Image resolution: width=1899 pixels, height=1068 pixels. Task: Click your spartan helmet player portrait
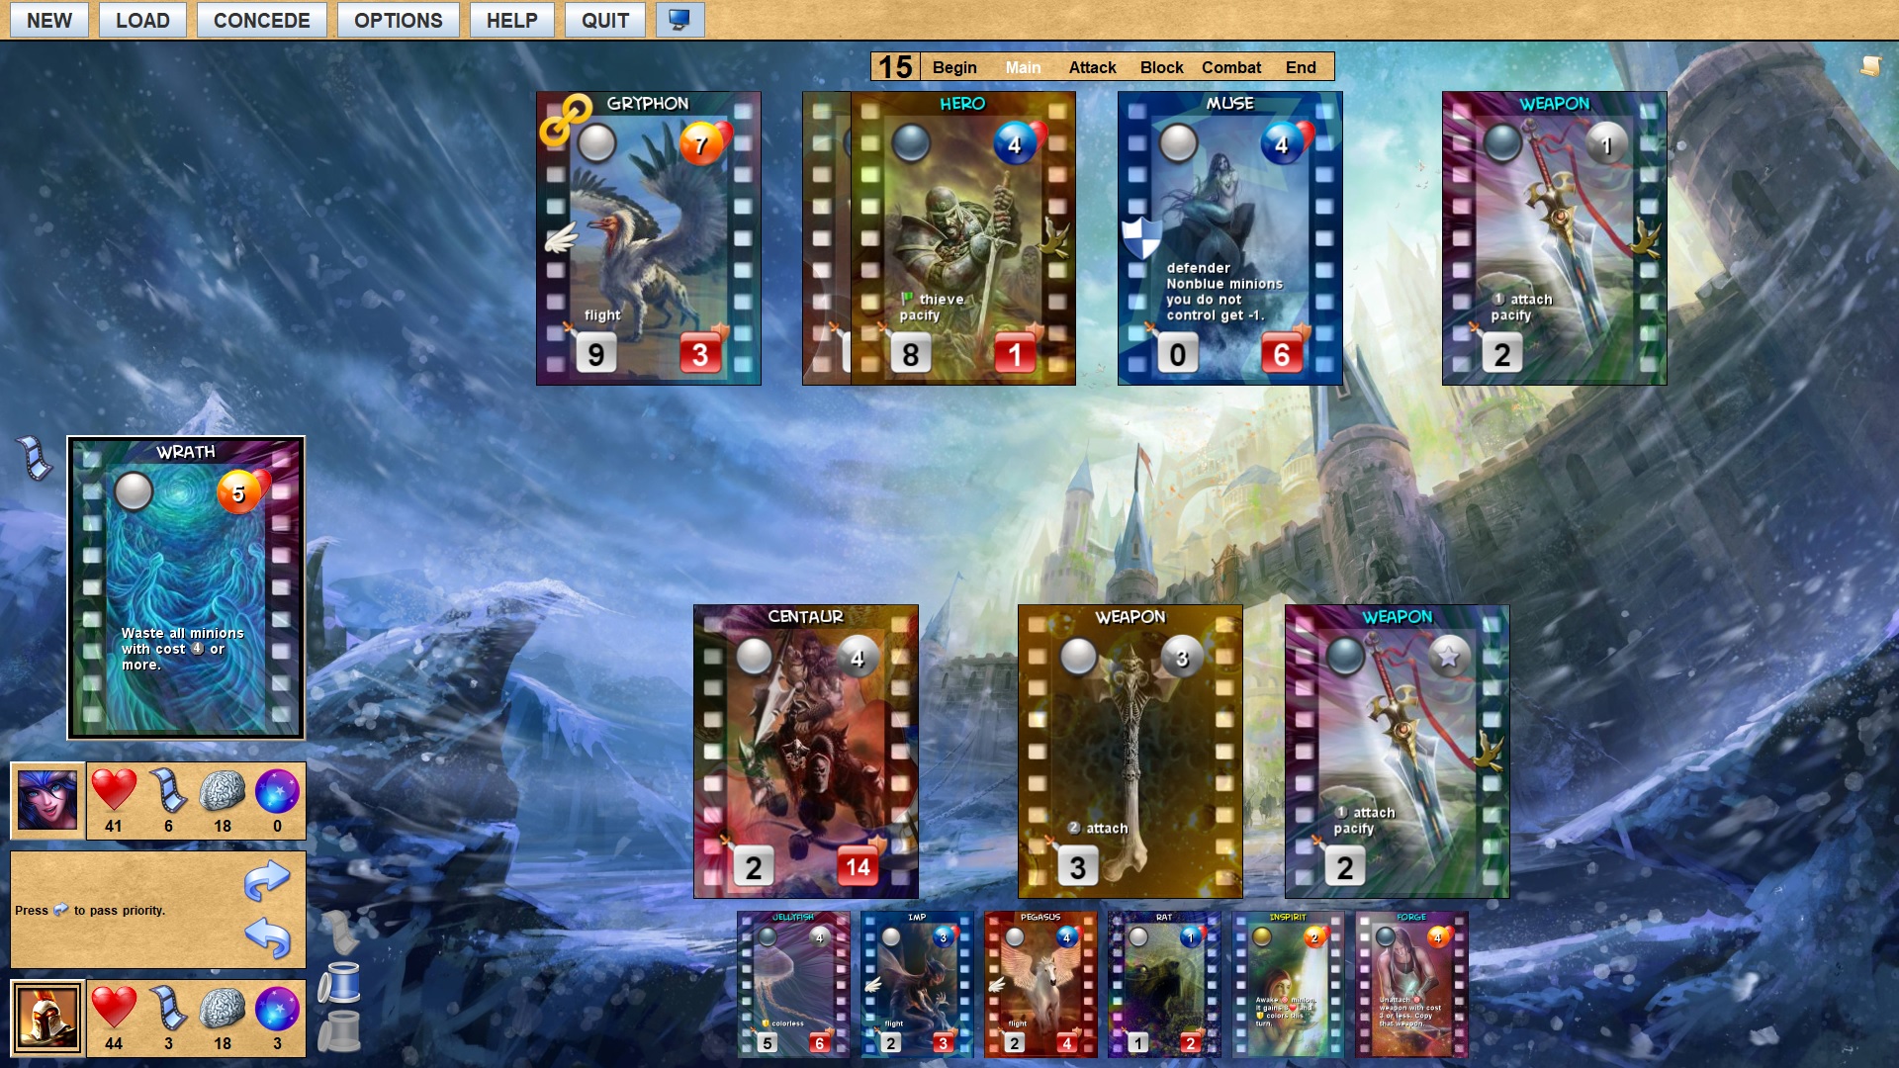coord(47,1018)
